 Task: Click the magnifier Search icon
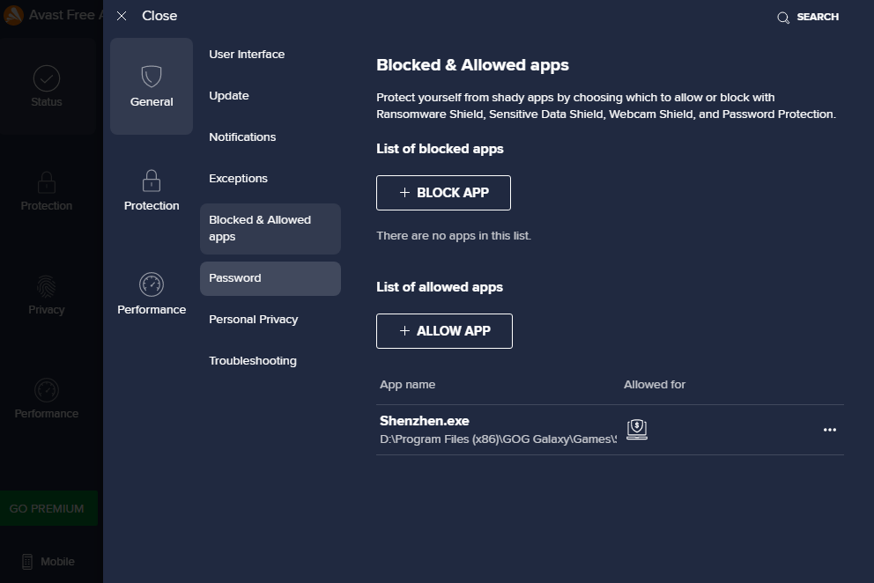(x=783, y=18)
